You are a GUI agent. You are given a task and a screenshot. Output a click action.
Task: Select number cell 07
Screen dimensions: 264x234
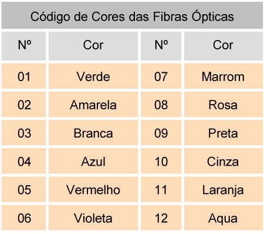coord(161,76)
